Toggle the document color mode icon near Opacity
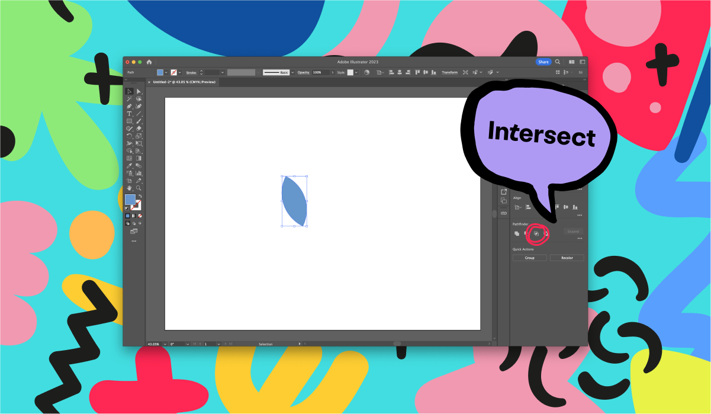The height and width of the screenshot is (414, 711). pos(367,72)
